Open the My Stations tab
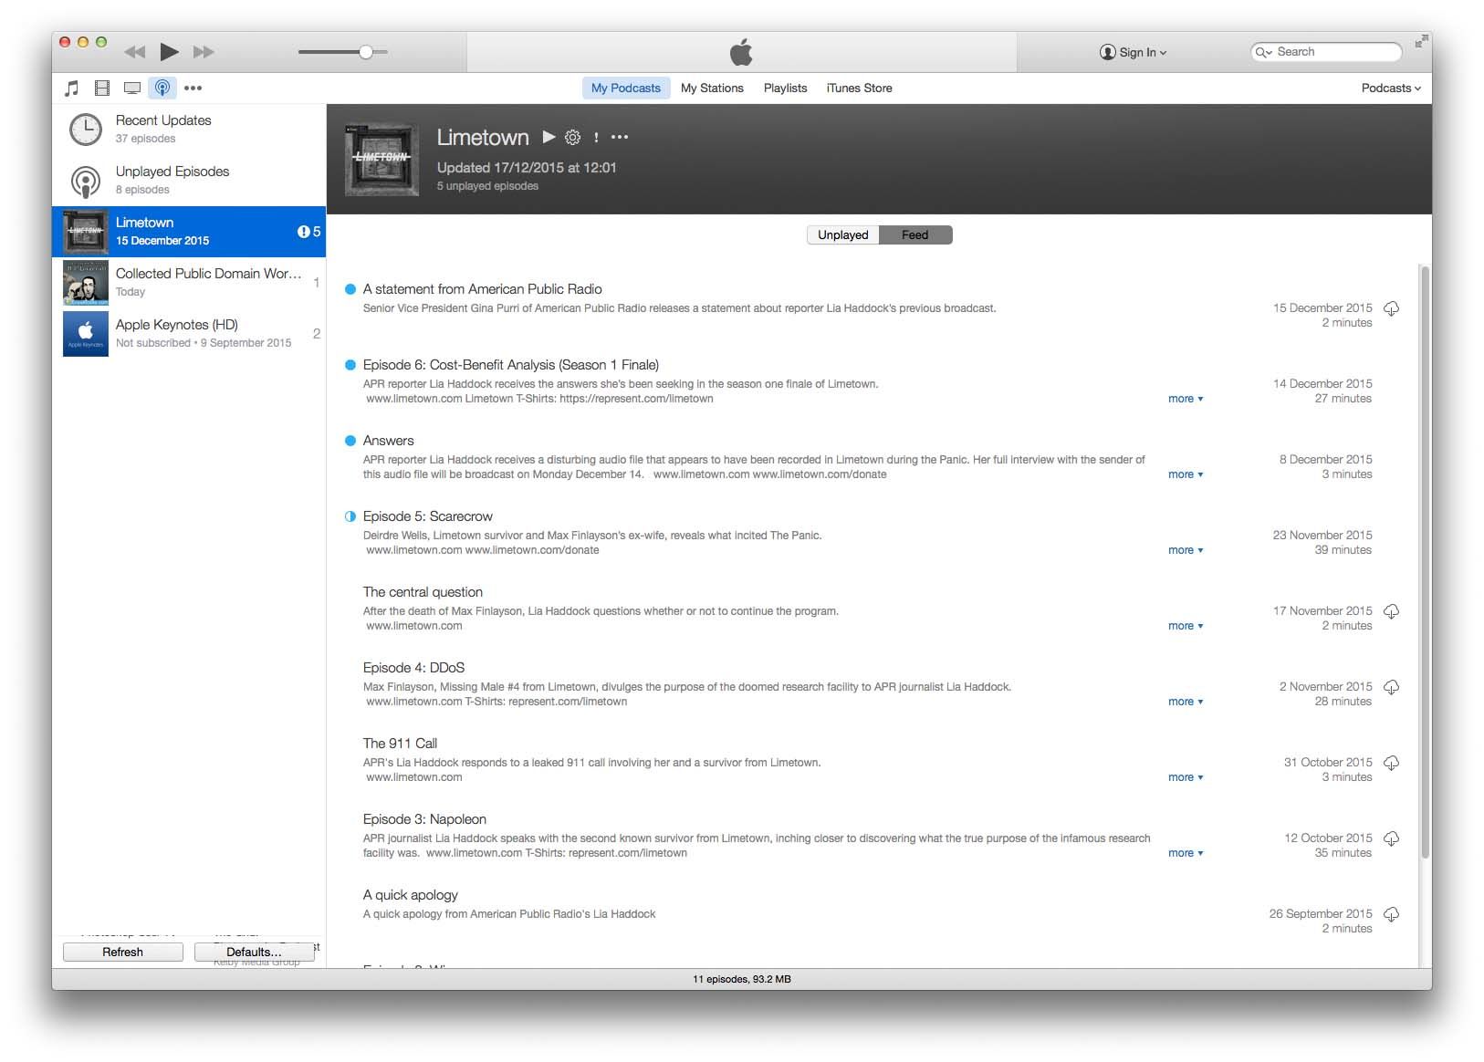The width and height of the screenshot is (1484, 1062). (712, 88)
